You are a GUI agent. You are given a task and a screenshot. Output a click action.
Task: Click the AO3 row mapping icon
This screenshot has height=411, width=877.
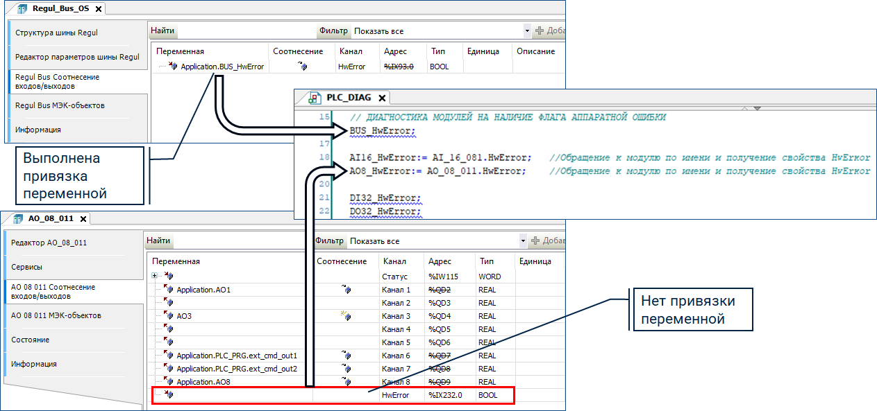tap(346, 316)
